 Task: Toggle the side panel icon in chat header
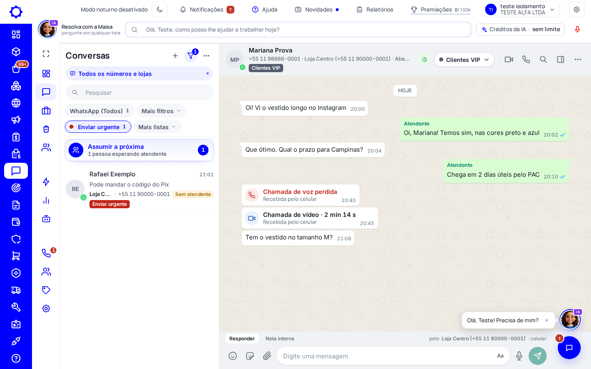(561, 59)
